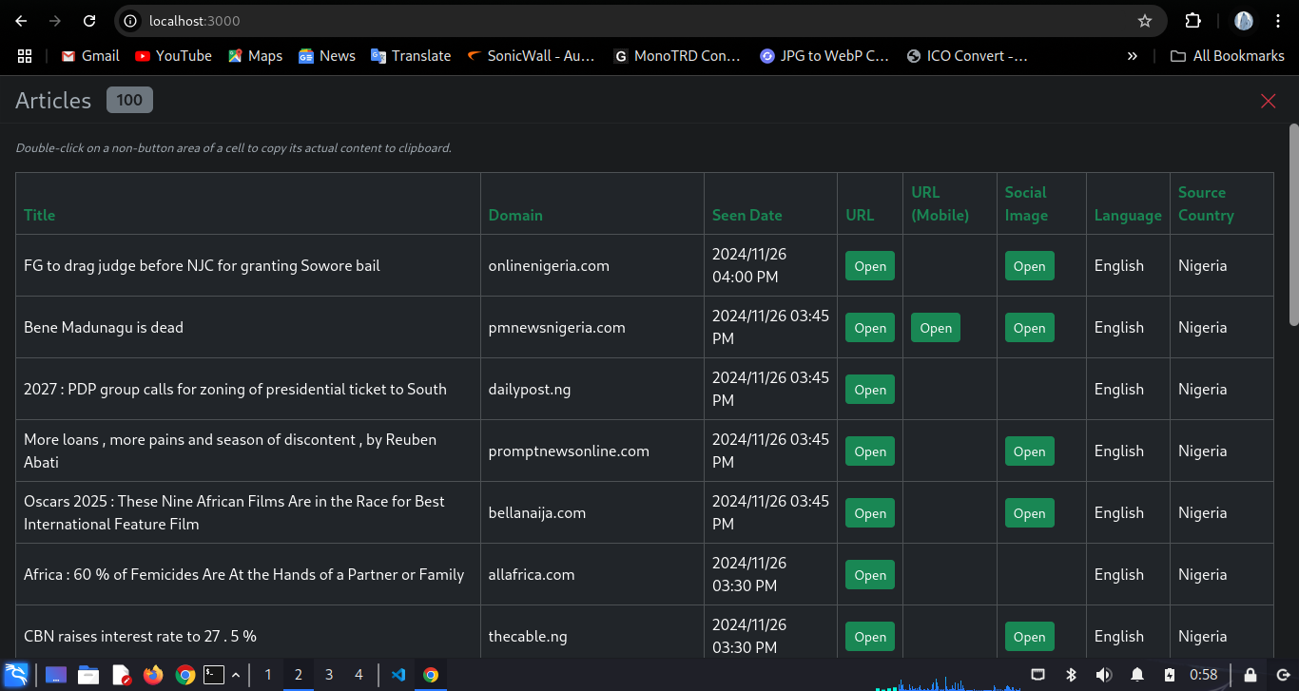Select the pmnewsnigeria.com domain cell

pyautogui.click(x=592, y=327)
